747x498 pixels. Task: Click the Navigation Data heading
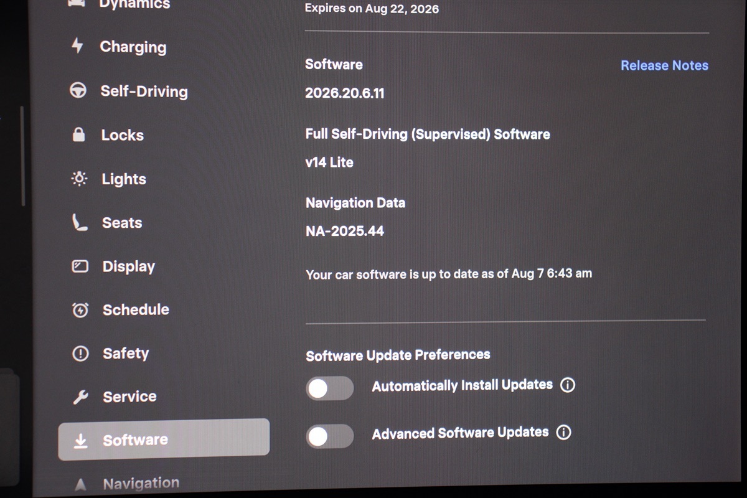355,203
